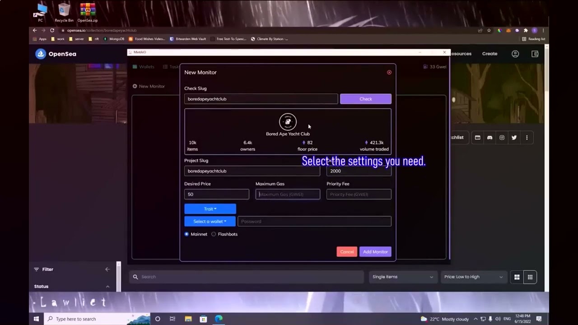Bookmark this page with the star icon
Viewport: 578px width, 325px height.
(489, 30)
